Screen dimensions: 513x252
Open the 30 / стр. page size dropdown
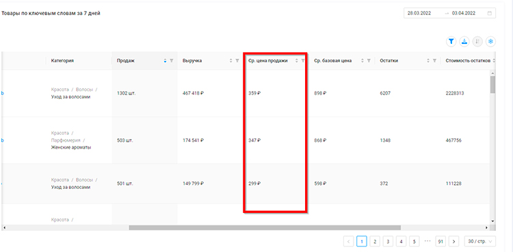click(x=480, y=242)
